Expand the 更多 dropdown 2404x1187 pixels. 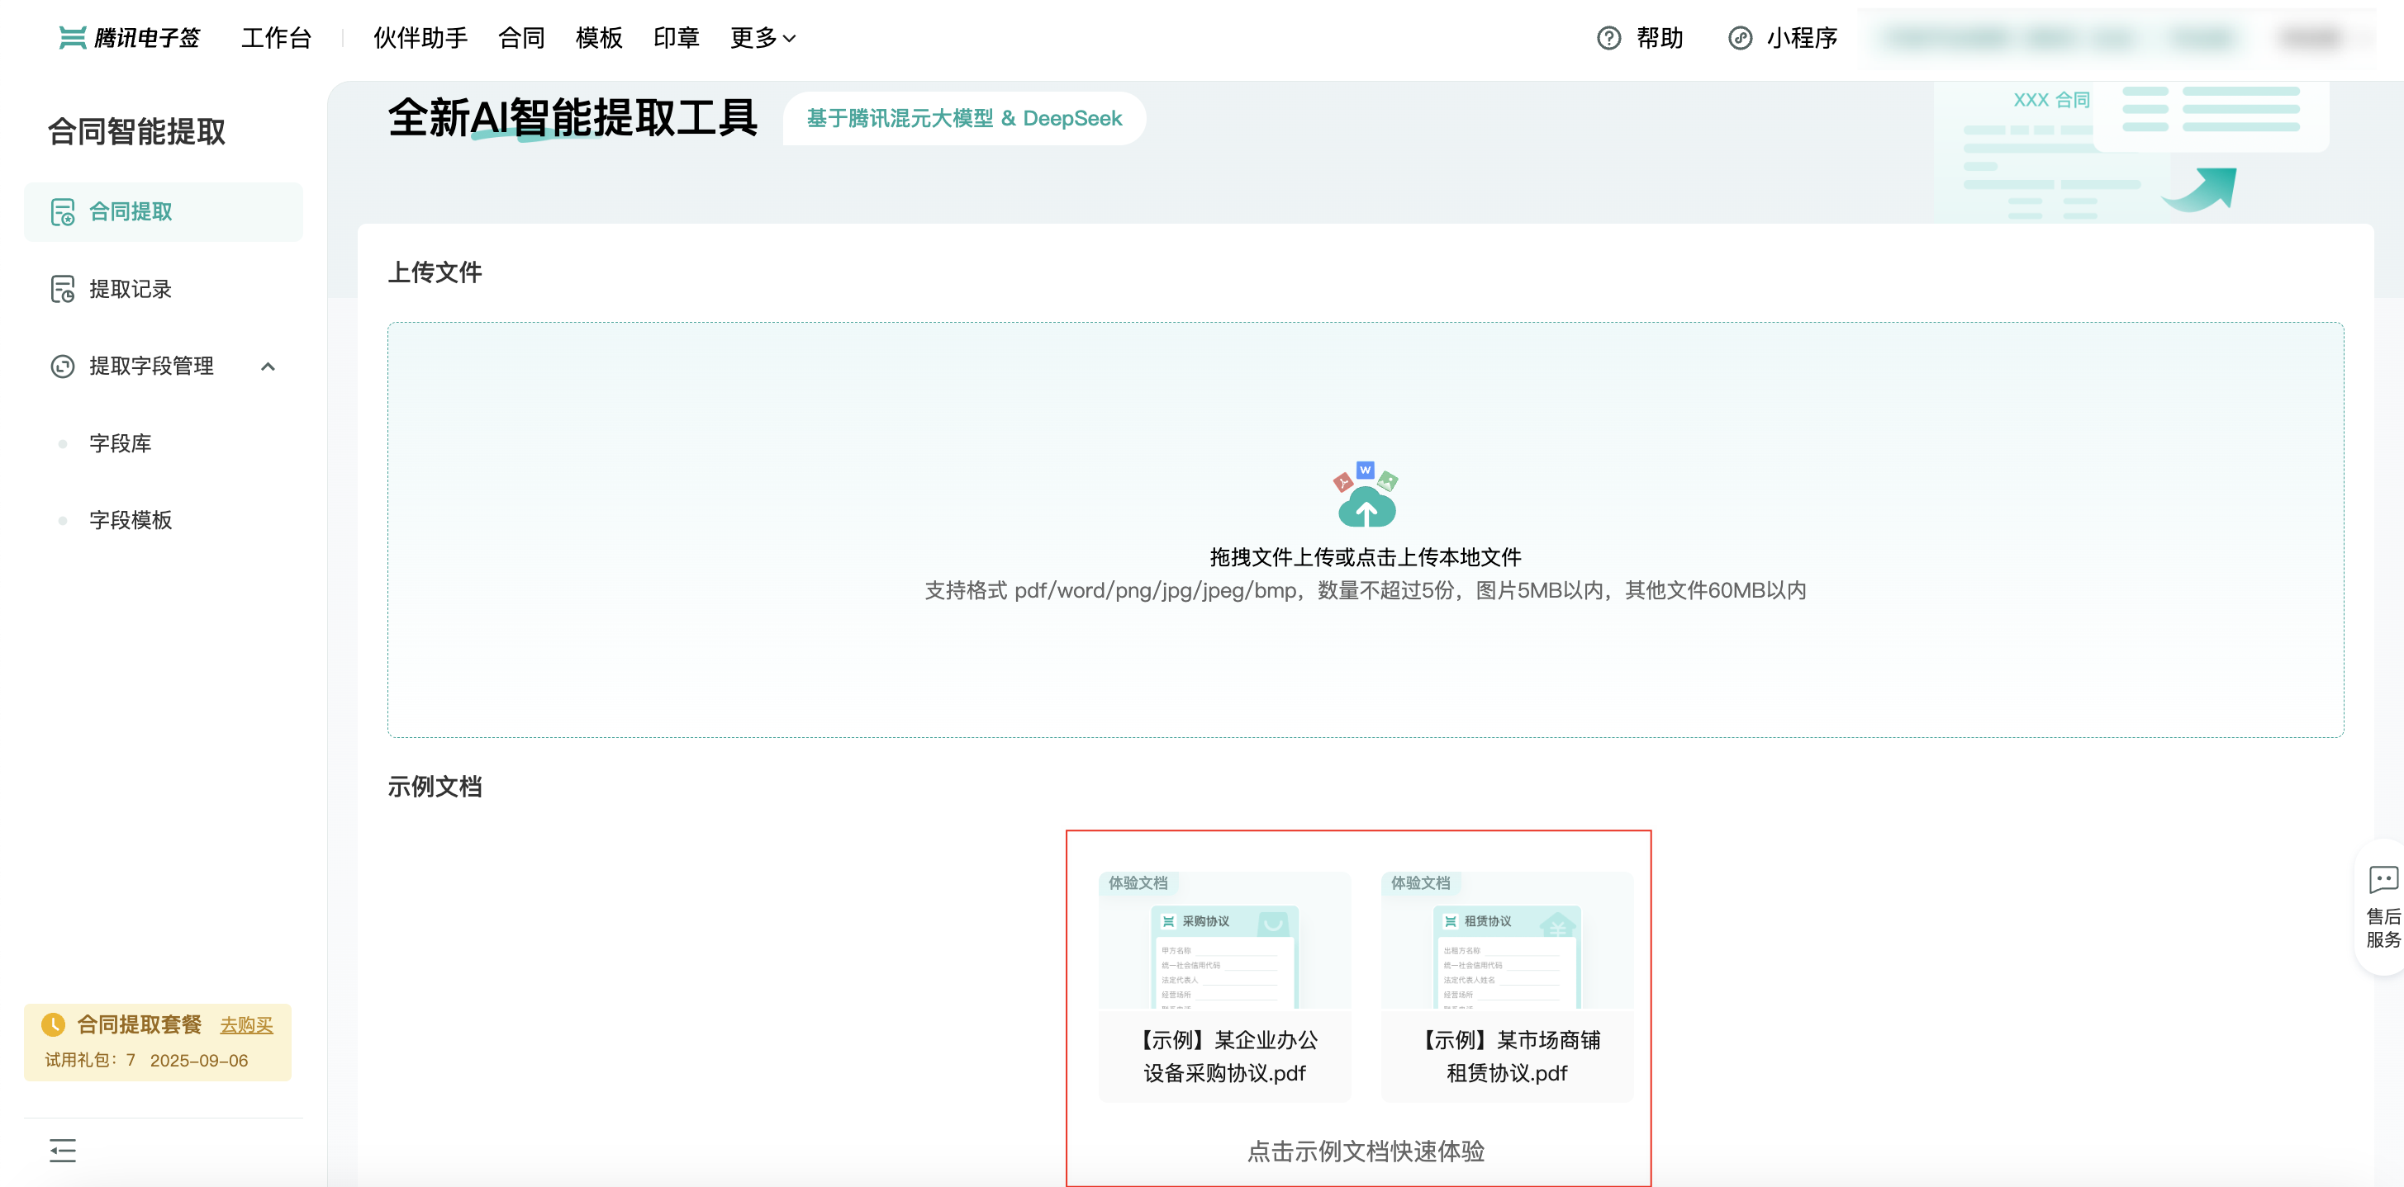(763, 38)
